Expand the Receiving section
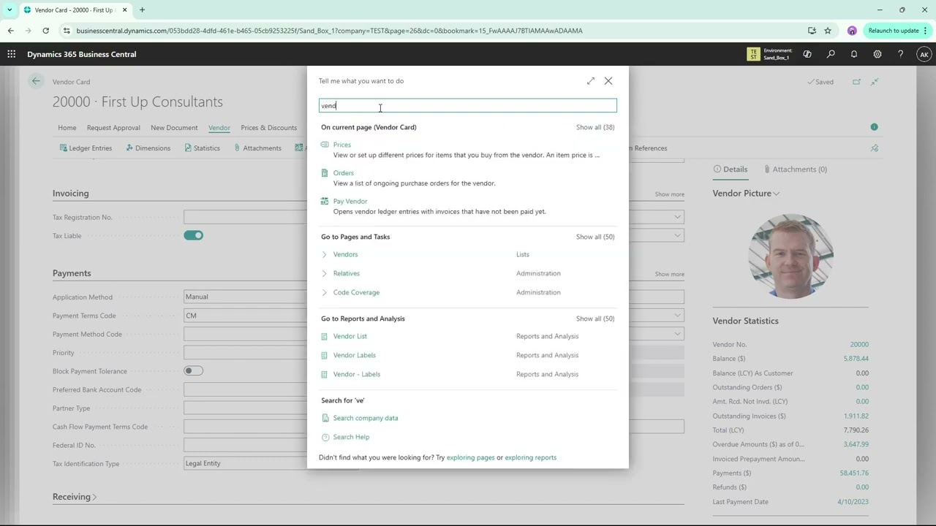This screenshot has height=526, width=936. (x=75, y=497)
